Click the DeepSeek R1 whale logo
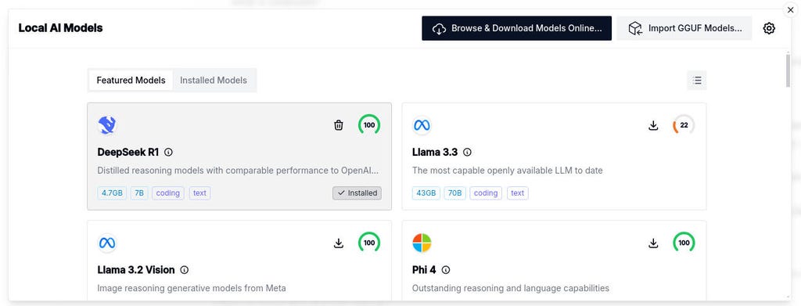801x306 pixels. pos(106,125)
